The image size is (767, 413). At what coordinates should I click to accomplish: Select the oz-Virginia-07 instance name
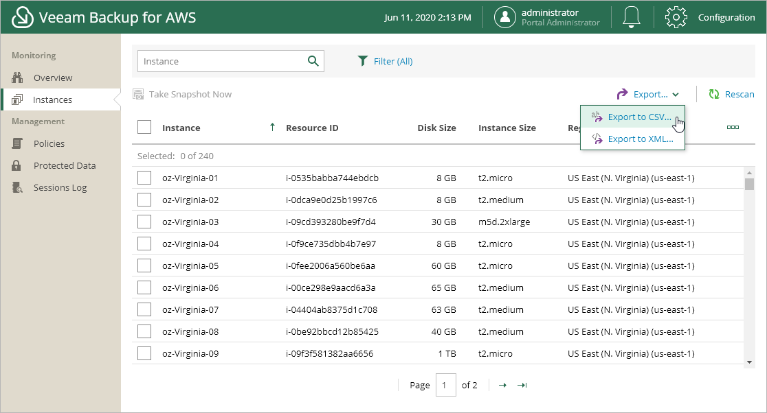(x=190, y=309)
